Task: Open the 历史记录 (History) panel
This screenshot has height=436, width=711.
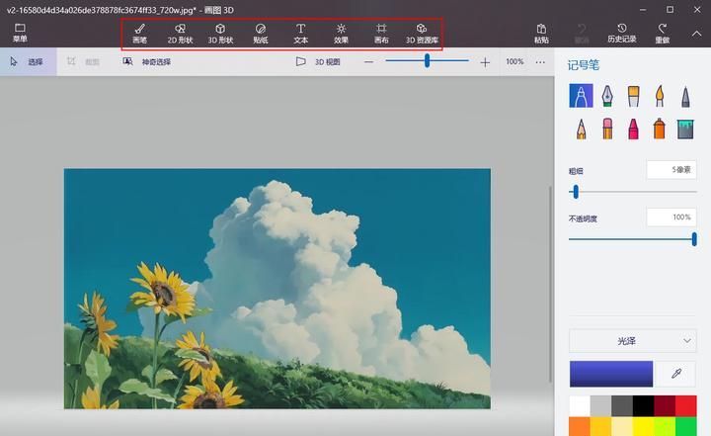Action: (x=622, y=34)
